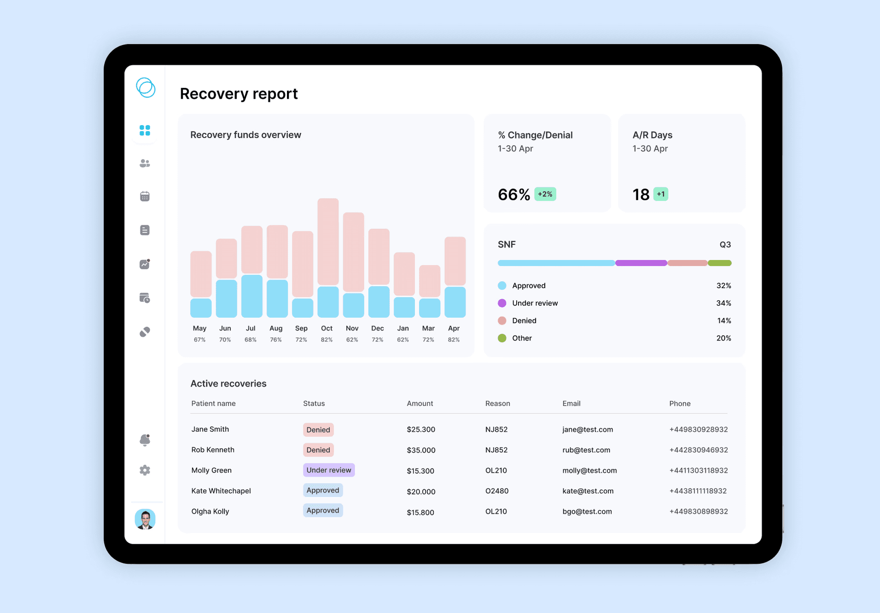The width and height of the screenshot is (880, 613).
Task: Click the app logo in the sidebar
Action: coord(146,87)
